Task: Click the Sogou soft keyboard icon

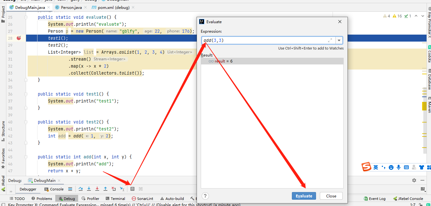Action: click(x=406, y=167)
